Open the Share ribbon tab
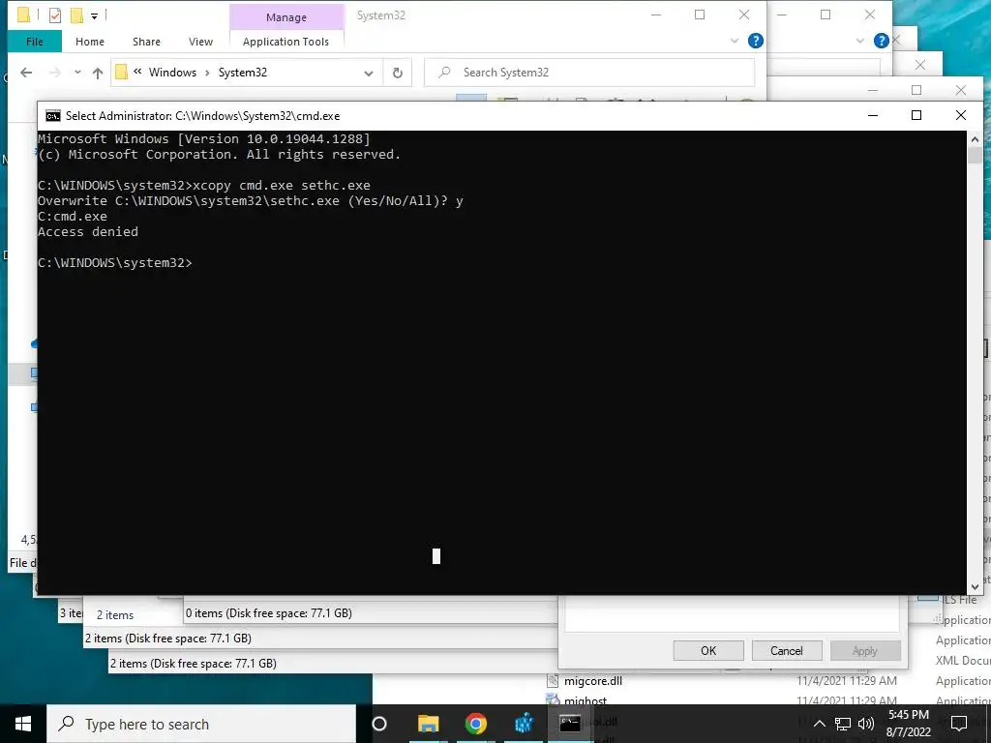The width and height of the screenshot is (991, 743). click(x=146, y=42)
